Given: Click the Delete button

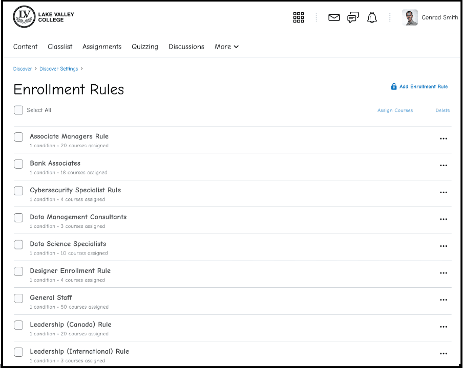Looking at the screenshot, I should tap(443, 110).
